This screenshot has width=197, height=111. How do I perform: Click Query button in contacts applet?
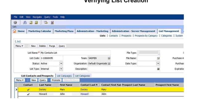point(42,80)
